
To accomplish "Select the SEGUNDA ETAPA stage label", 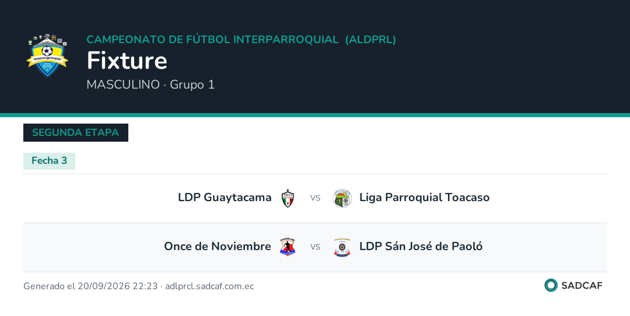I will click(x=75, y=132).
